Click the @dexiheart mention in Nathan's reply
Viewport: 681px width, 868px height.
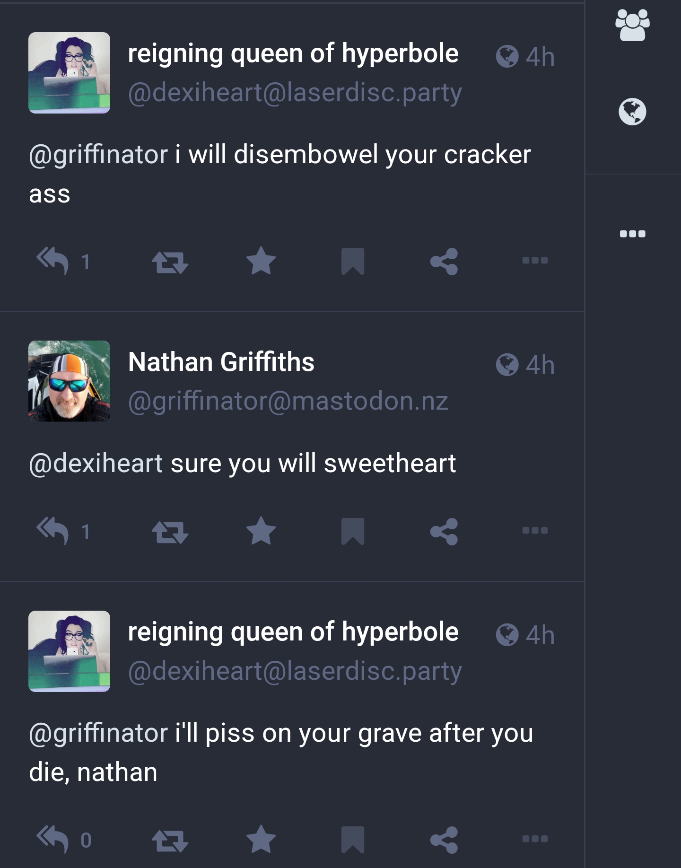[x=96, y=463]
